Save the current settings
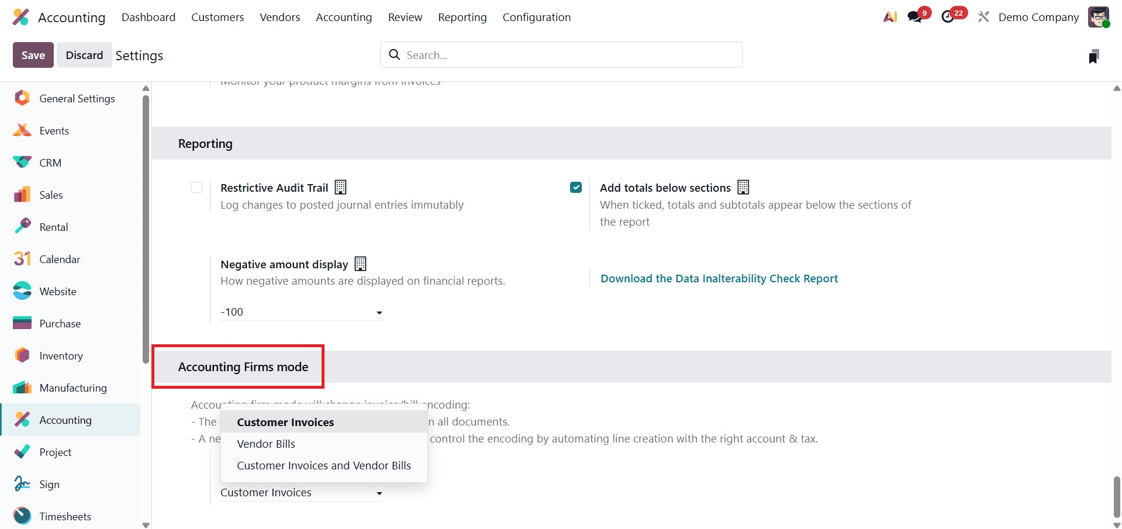The width and height of the screenshot is (1122, 529). (x=33, y=54)
